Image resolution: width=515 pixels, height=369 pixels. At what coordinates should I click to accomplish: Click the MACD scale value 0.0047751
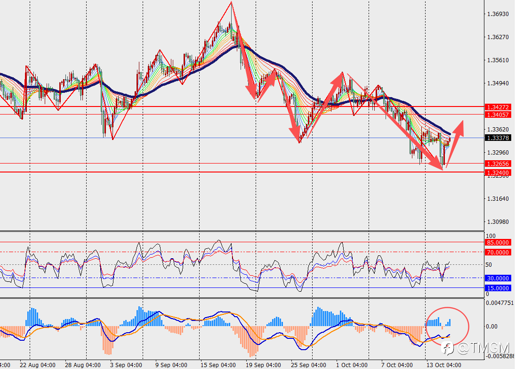[x=500, y=303]
